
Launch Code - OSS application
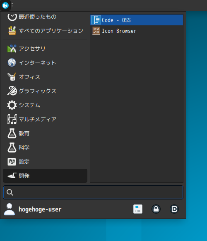[137, 20]
